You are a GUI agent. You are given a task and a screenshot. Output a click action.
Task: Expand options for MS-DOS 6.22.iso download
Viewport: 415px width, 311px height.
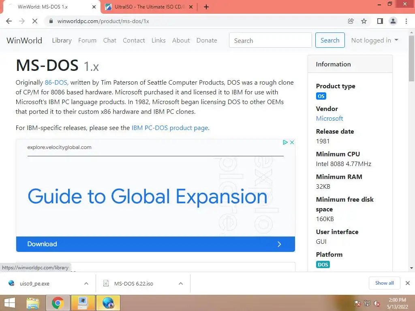(x=181, y=283)
